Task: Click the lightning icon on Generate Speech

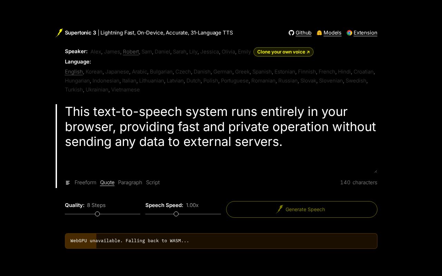Action: 280,209
